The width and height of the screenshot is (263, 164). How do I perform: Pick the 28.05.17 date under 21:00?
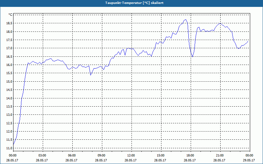coord(219,160)
